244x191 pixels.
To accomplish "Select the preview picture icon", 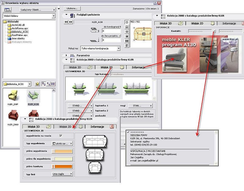I will click(127, 41).
